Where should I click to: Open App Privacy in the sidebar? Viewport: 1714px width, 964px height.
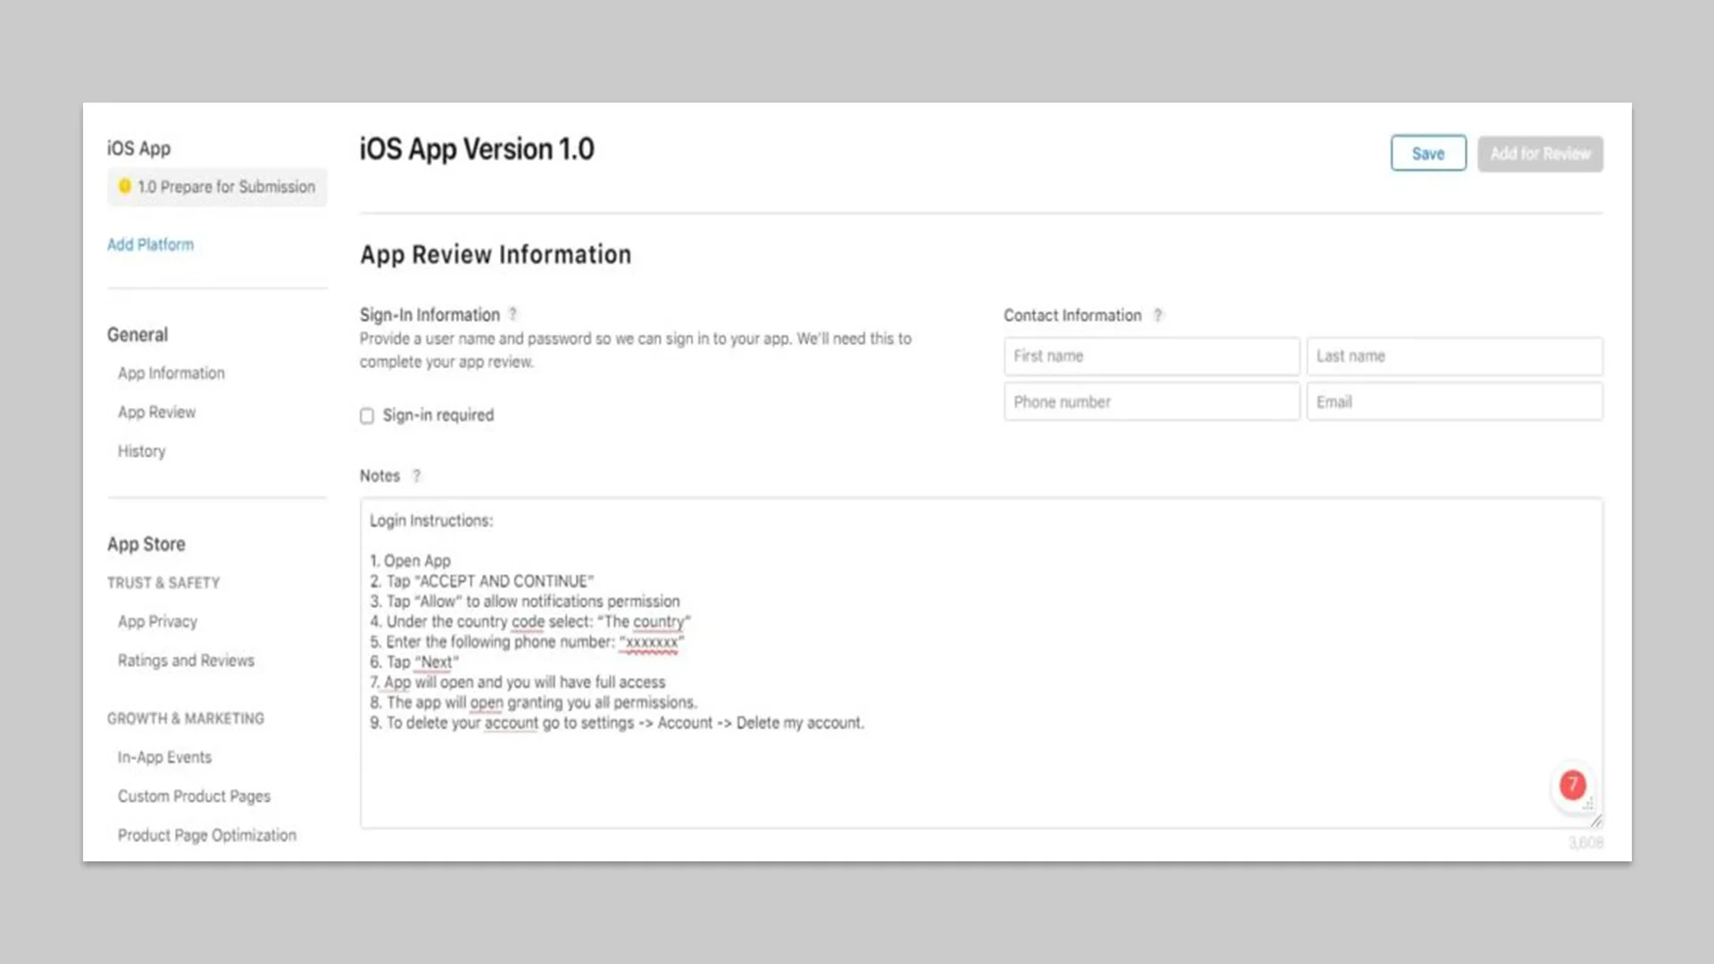[157, 621]
